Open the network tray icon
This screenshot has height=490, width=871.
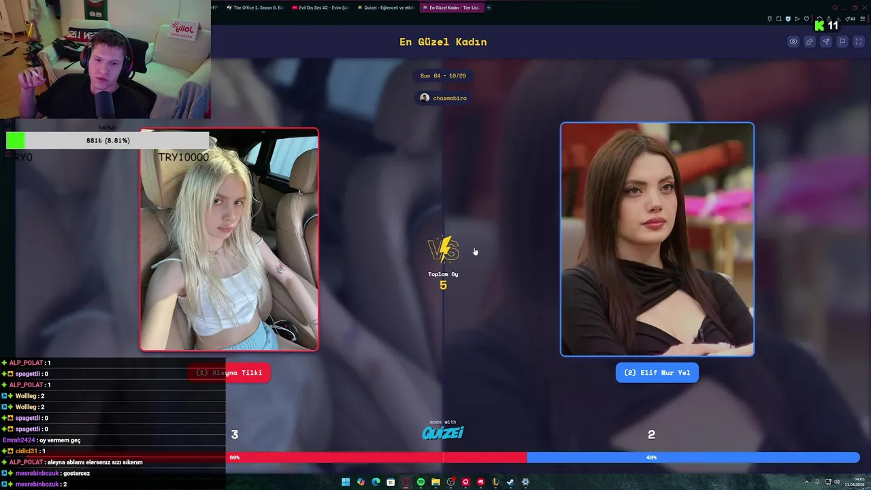[x=827, y=482]
